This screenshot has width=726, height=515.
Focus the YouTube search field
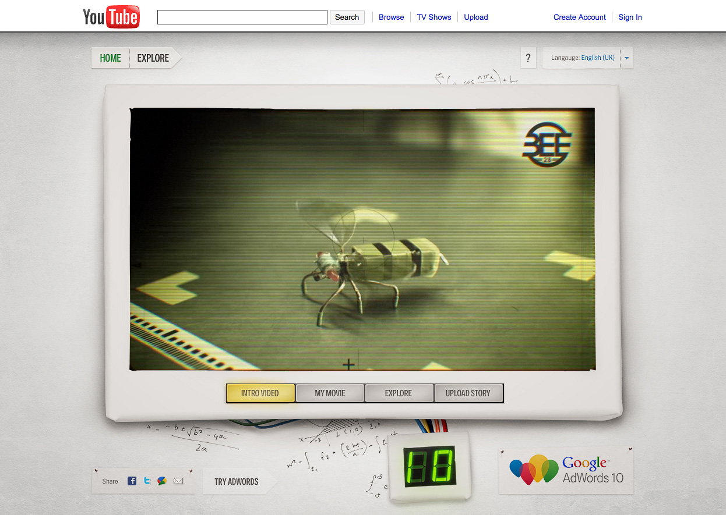coord(242,17)
